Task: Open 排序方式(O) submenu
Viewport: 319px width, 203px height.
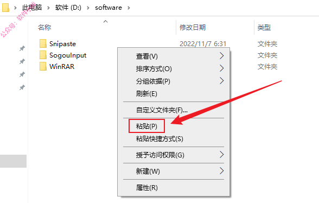Action: pos(174,68)
